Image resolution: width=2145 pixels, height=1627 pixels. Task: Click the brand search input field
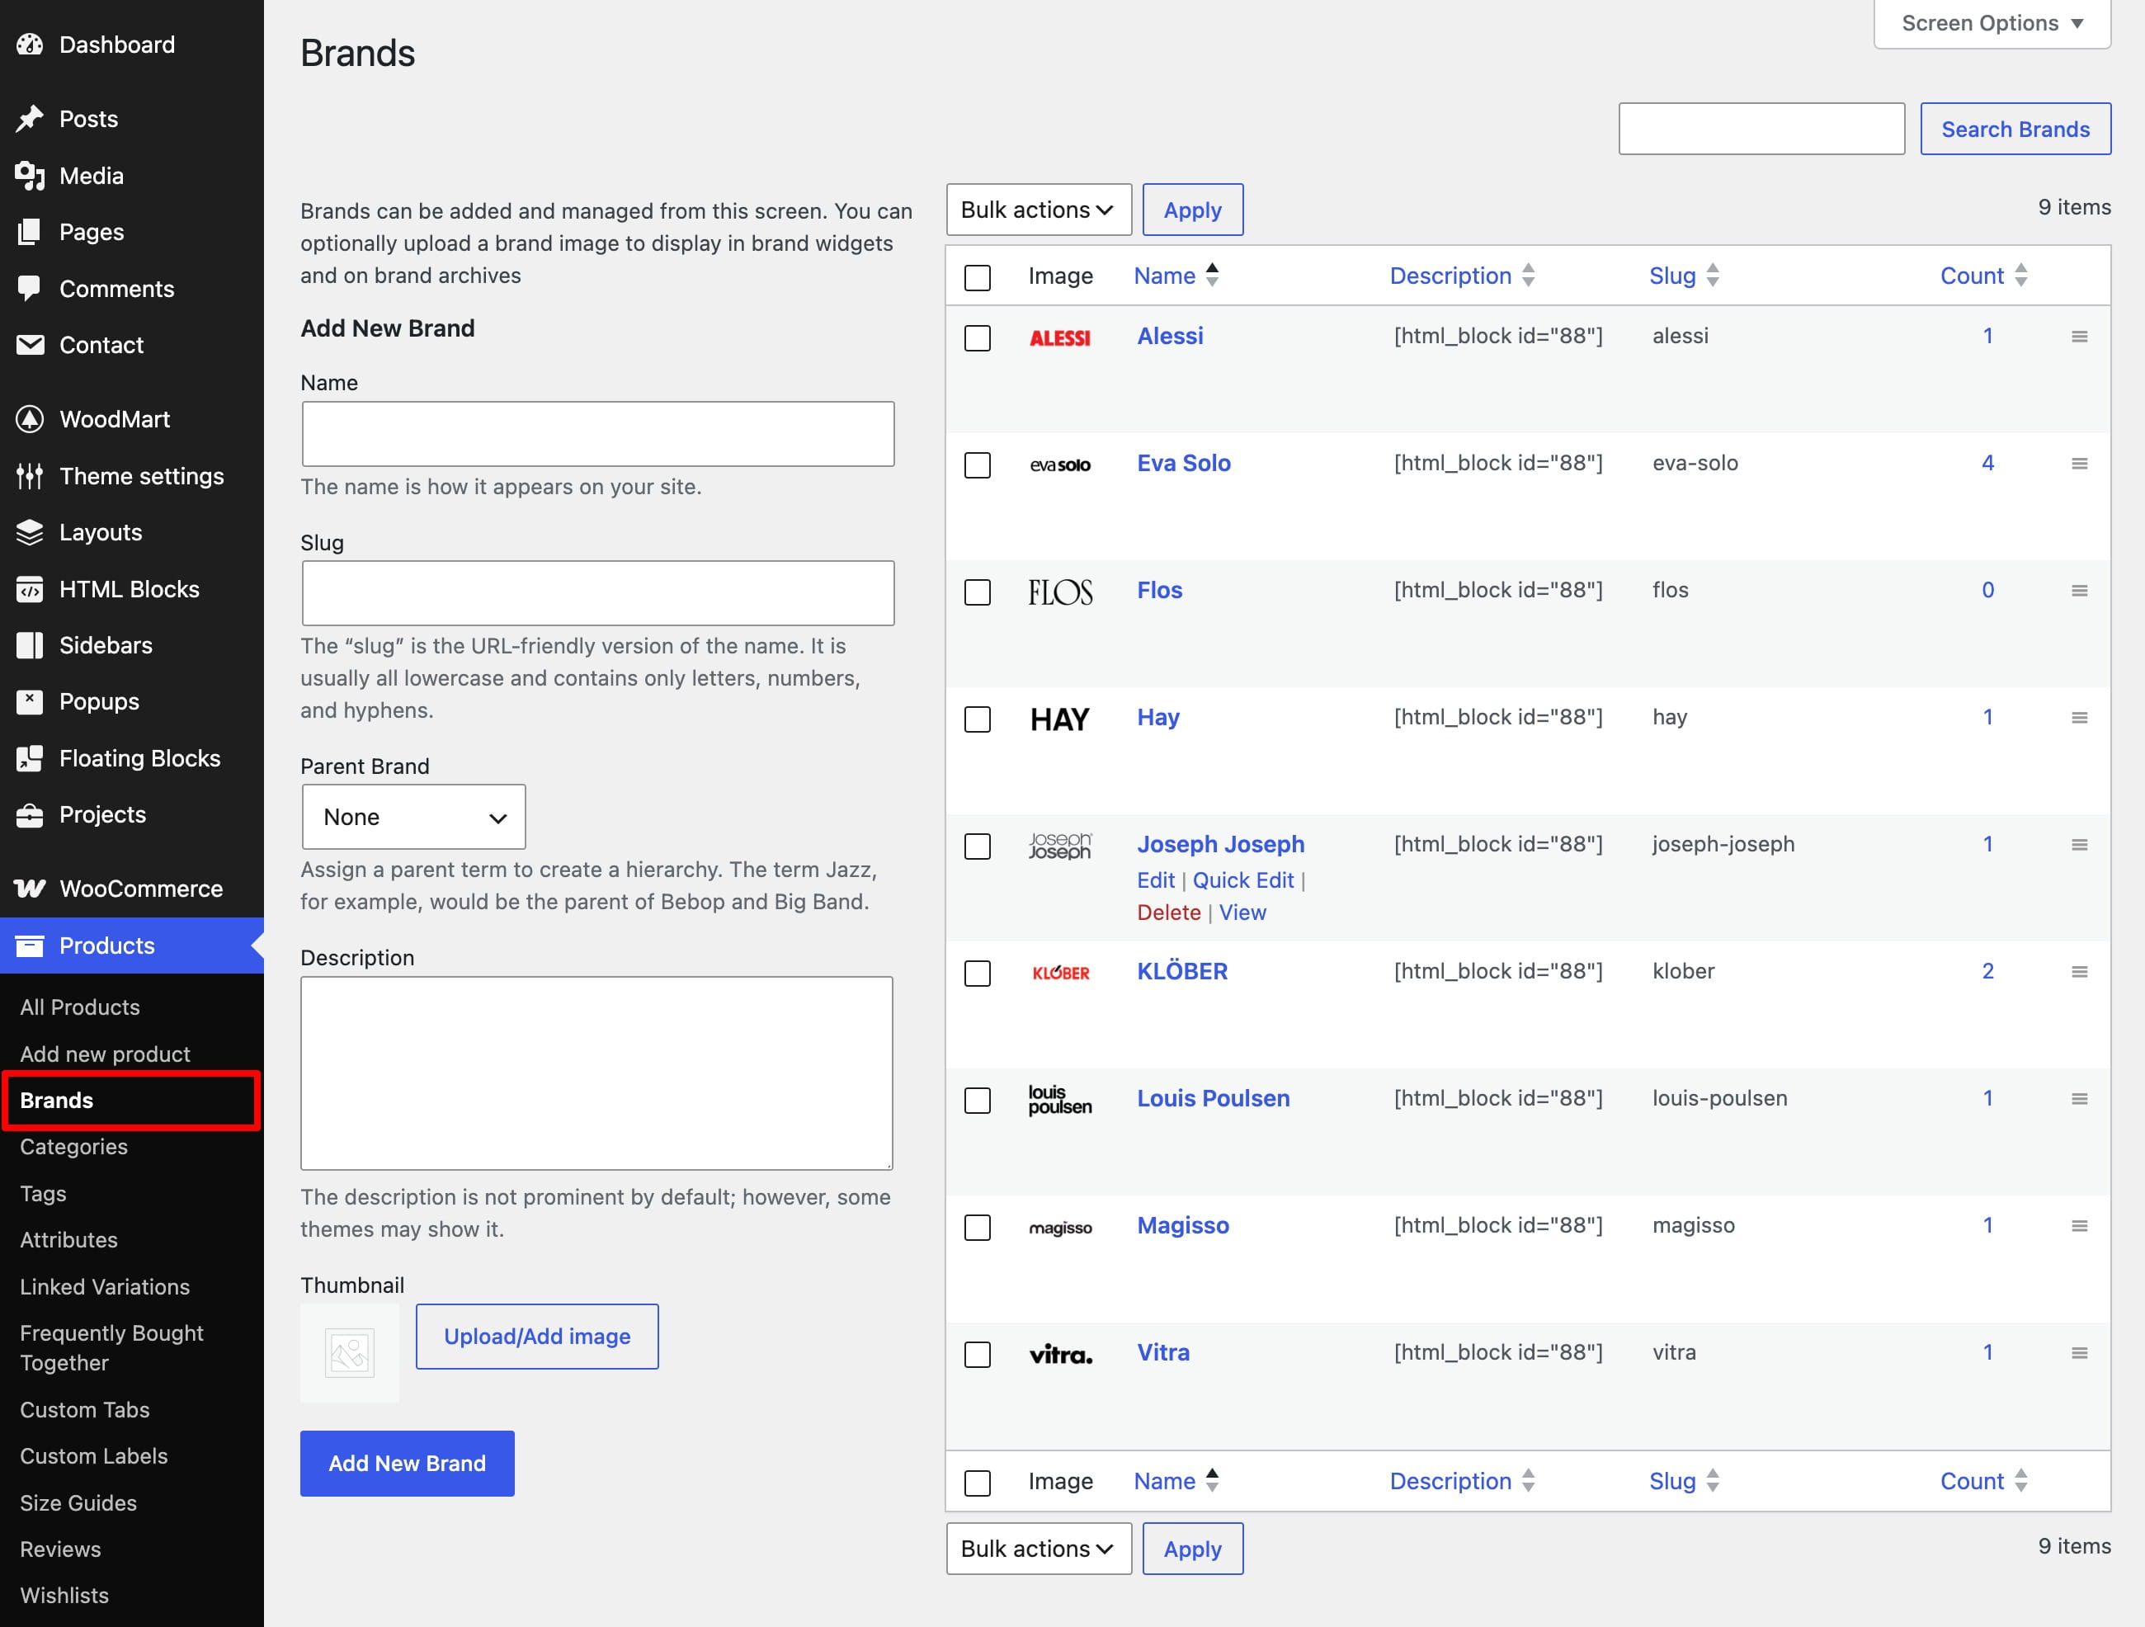pyautogui.click(x=1761, y=129)
